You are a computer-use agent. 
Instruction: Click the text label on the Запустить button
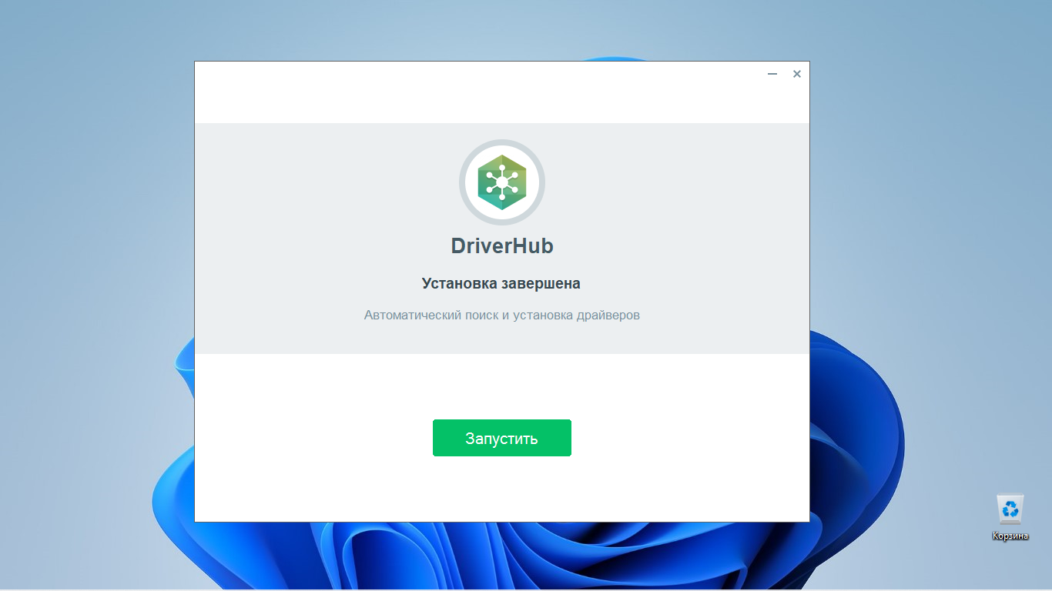(502, 437)
